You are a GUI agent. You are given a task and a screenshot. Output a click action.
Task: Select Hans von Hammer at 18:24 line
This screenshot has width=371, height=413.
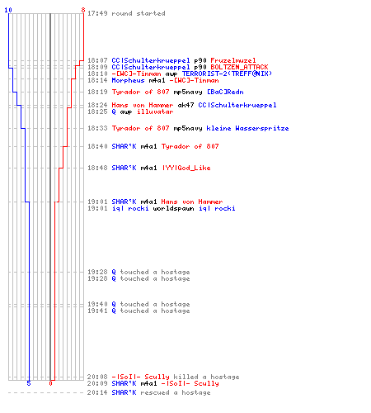[143, 105]
